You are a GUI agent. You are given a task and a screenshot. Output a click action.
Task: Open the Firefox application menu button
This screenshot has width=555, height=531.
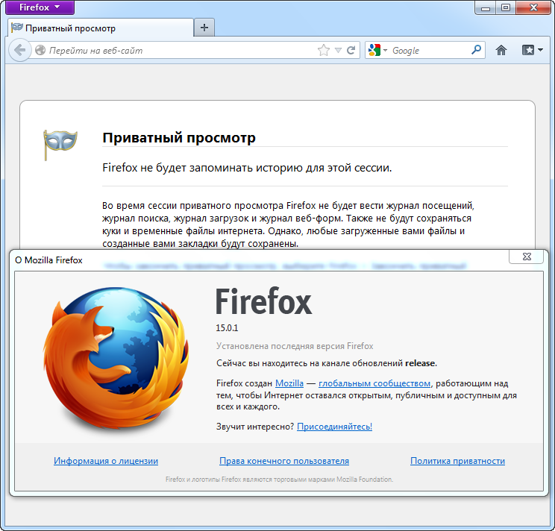click(x=40, y=7)
